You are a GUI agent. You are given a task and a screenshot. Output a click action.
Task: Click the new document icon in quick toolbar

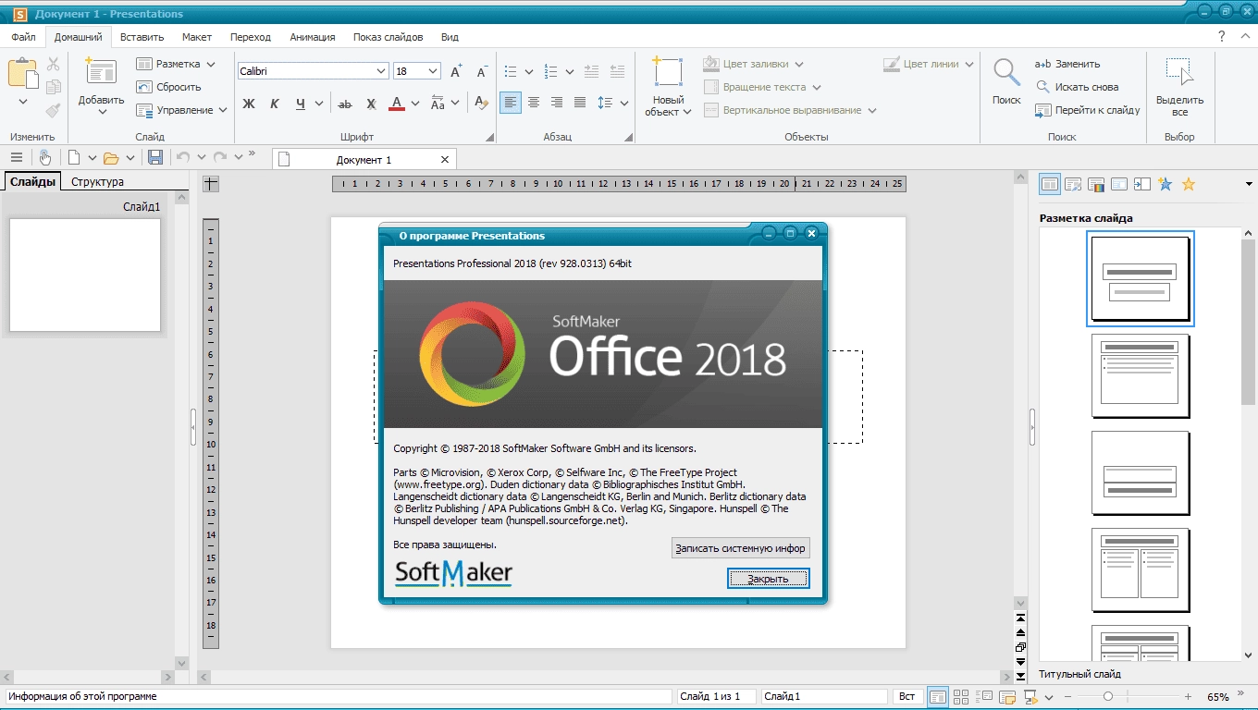(74, 157)
